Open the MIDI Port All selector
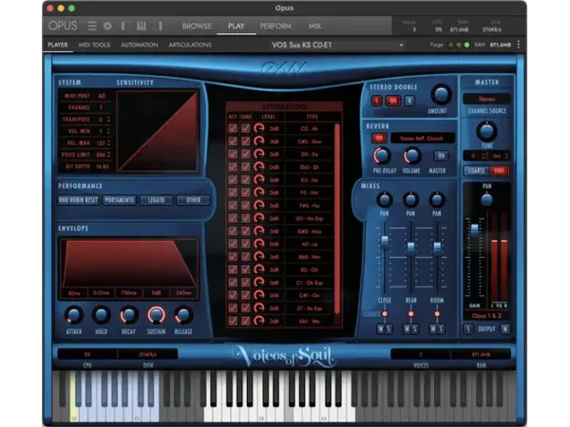570x427 pixels. [x=102, y=96]
